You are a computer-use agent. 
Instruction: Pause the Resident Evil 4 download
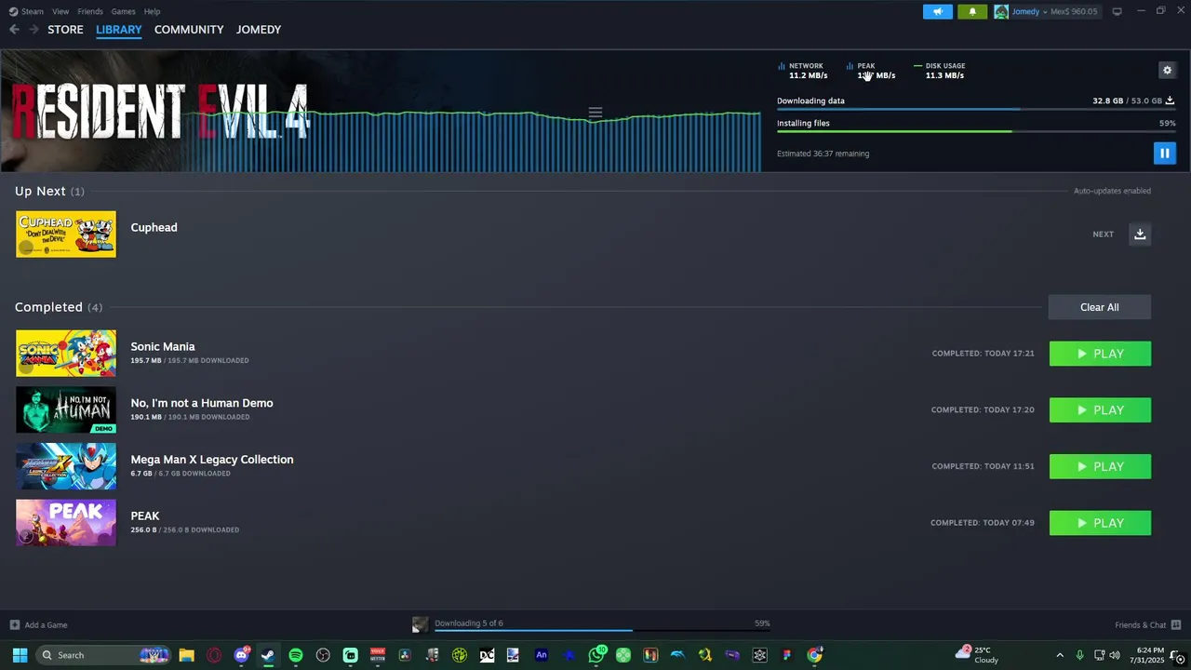(x=1164, y=154)
